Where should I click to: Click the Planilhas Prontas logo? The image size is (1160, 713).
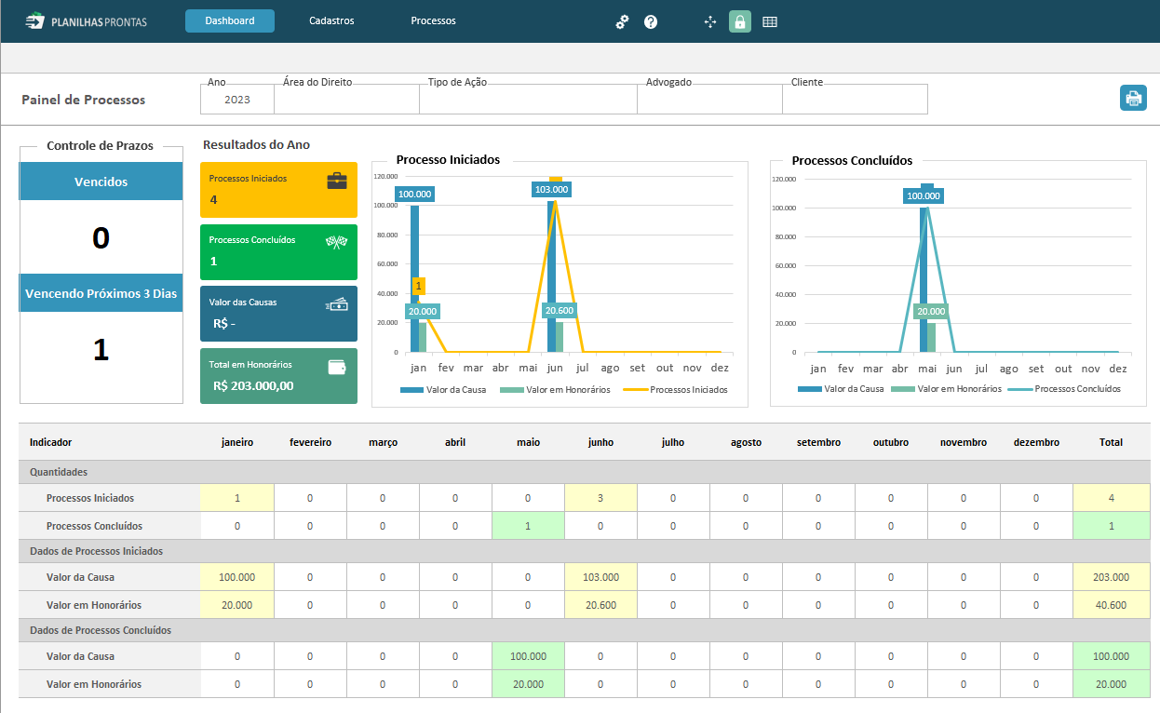tap(86, 20)
